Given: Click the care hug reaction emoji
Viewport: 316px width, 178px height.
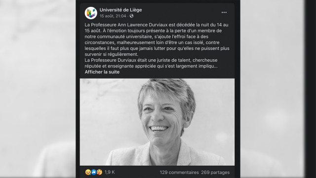Looking at the screenshot, I should 99,172.
